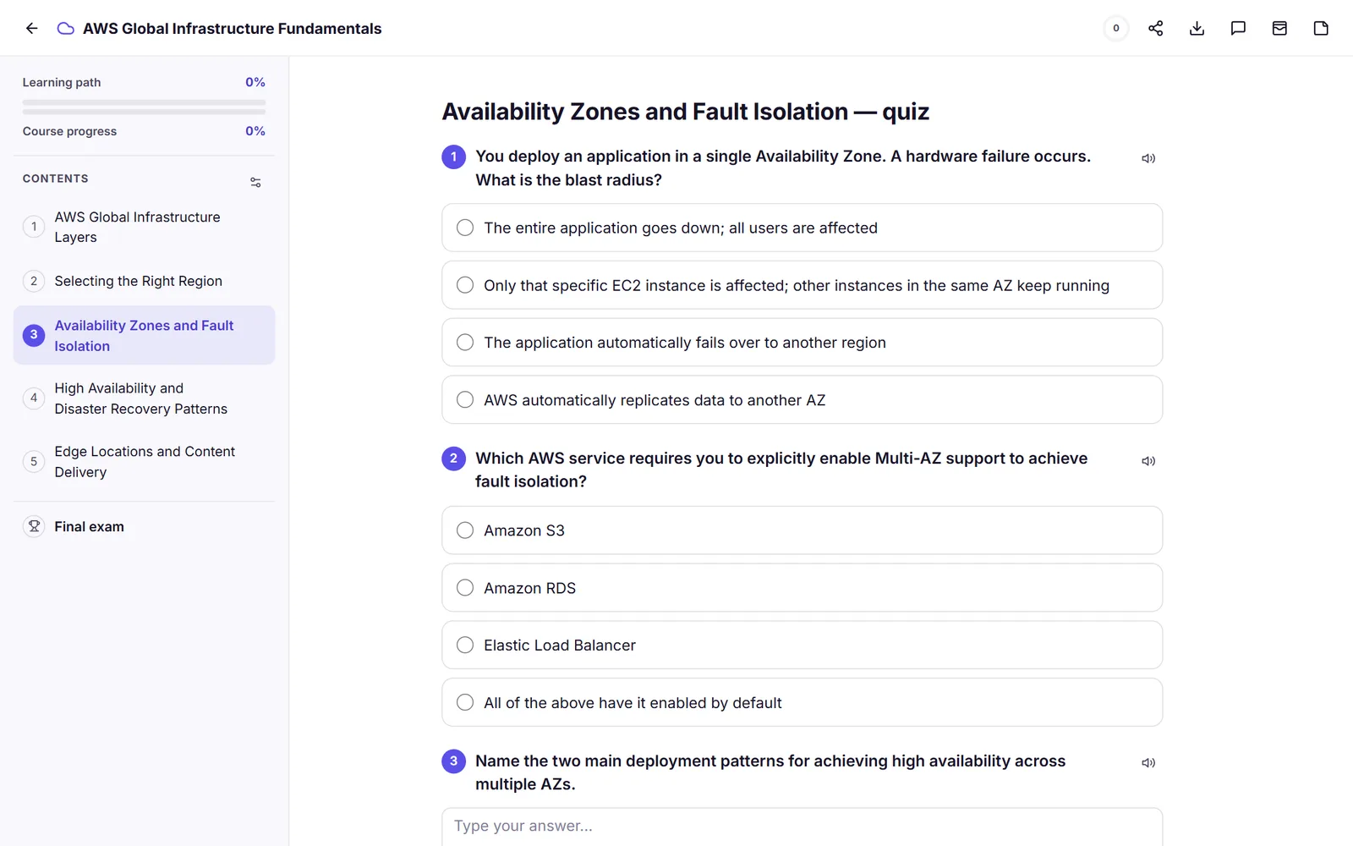Play audio for question 2

pos(1148,461)
